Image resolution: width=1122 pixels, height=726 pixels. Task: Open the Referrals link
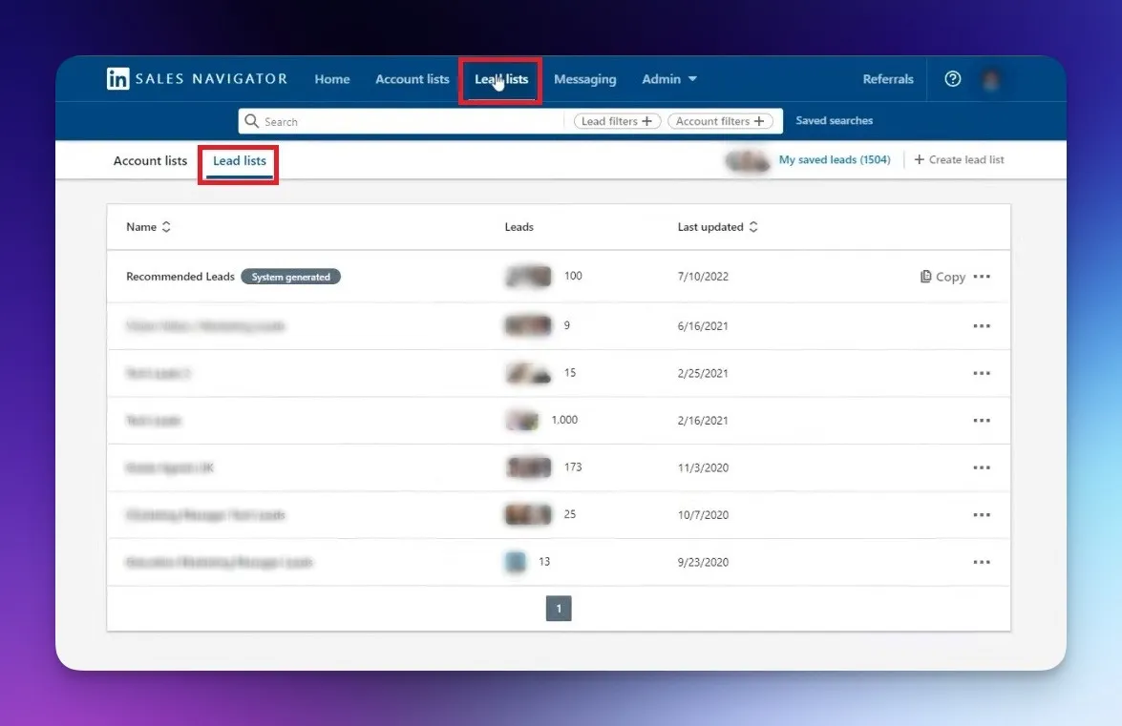tap(887, 79)
